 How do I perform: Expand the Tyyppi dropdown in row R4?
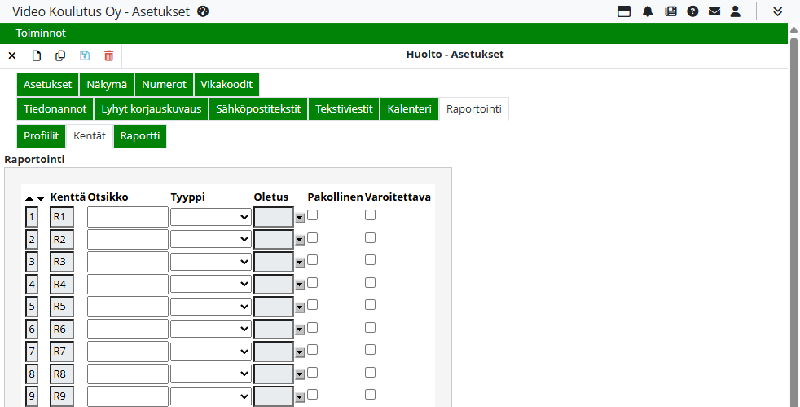[x=211, y=284]
